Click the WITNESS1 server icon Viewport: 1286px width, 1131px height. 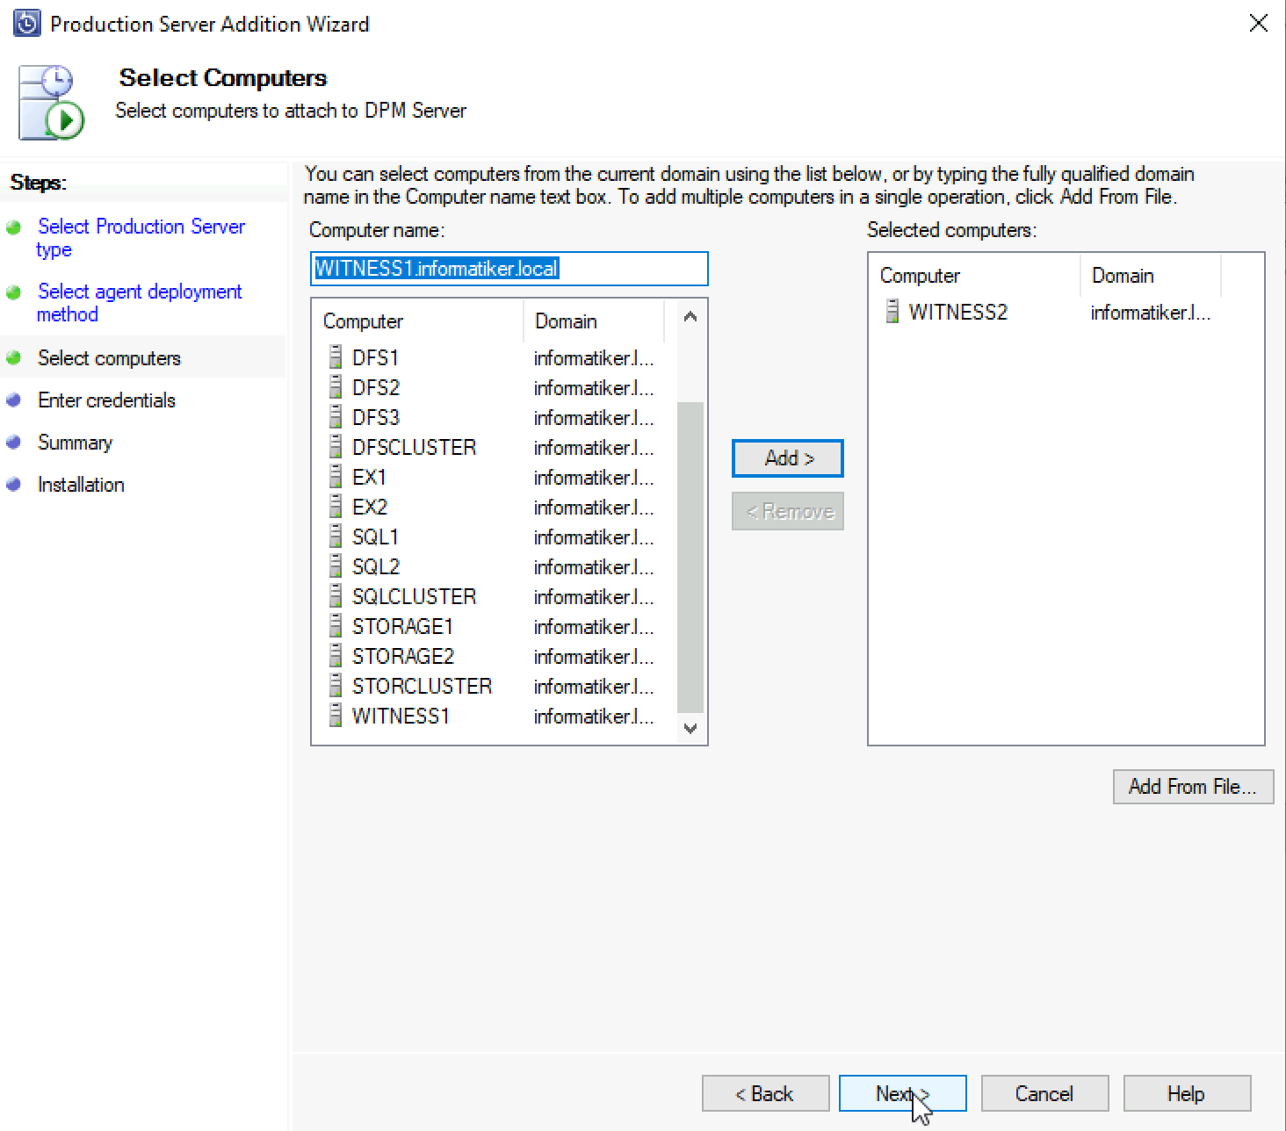click(x=335, y=716)
